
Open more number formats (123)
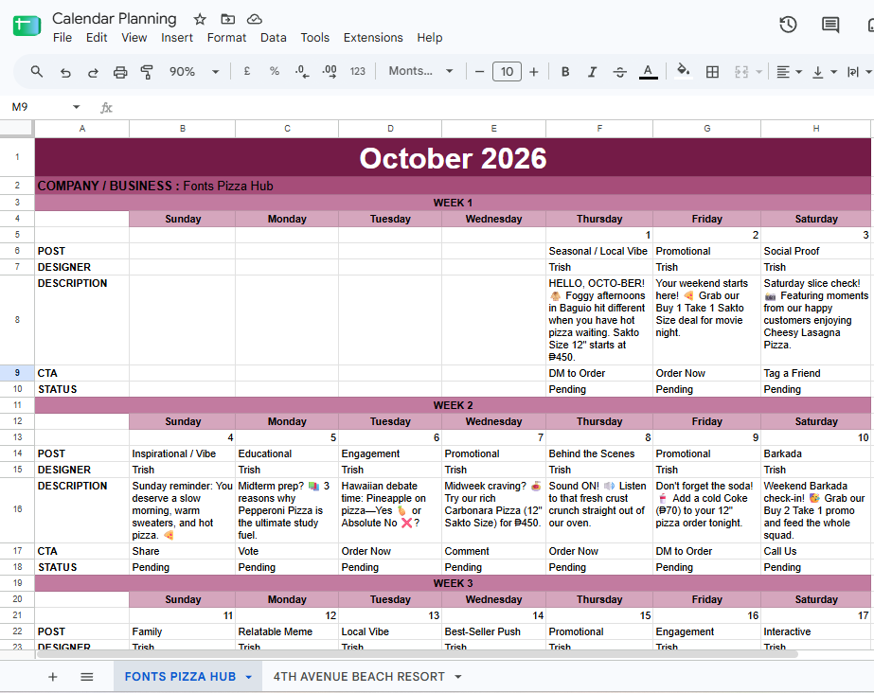(x=357, y=71)
